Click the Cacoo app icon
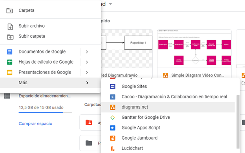 (113, 97)
